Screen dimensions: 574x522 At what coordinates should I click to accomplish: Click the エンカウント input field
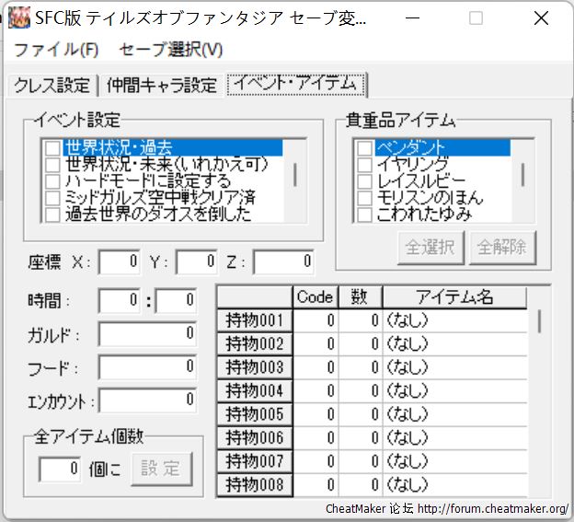pyautogui.click(x=147, y=400)
